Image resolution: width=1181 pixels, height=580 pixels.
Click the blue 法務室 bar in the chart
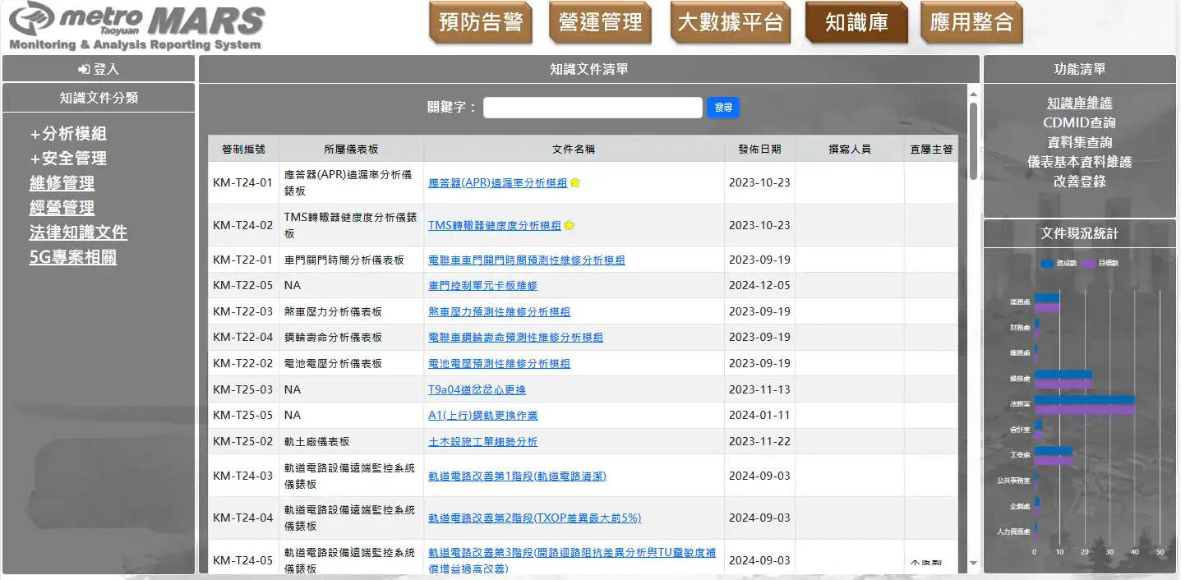coord(1084,400)
